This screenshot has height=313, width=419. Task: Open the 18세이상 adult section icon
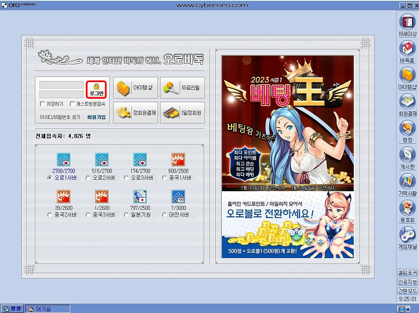(x=407, y=22)
